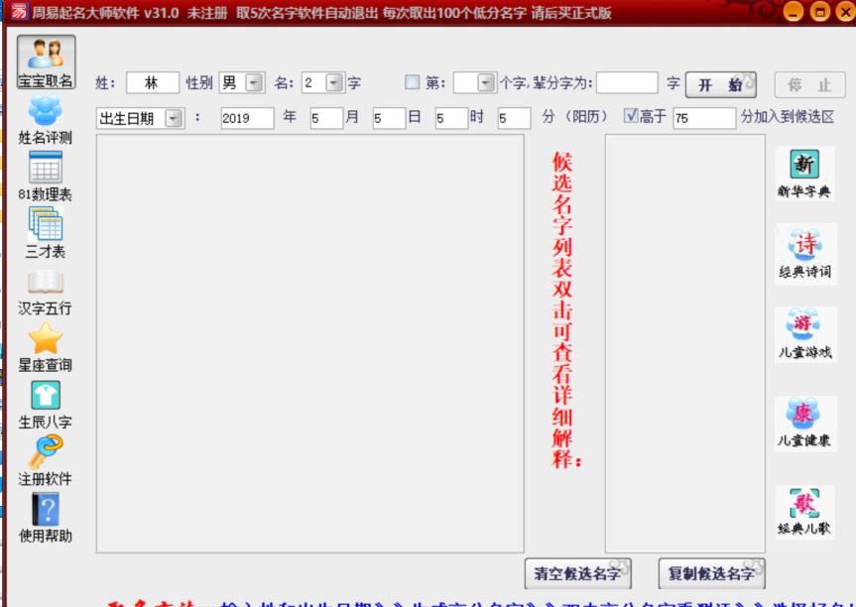Click the 辈分字 input field
Screen dimensions: 856x607
(x=627, y=83)
